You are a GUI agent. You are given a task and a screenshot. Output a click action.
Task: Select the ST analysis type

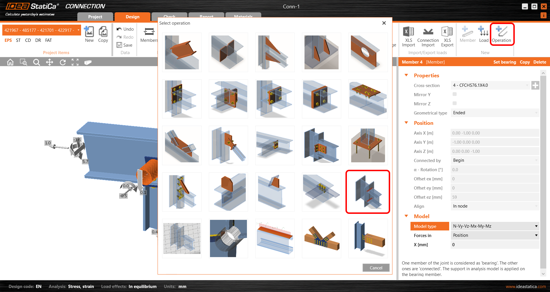point(18,40)
